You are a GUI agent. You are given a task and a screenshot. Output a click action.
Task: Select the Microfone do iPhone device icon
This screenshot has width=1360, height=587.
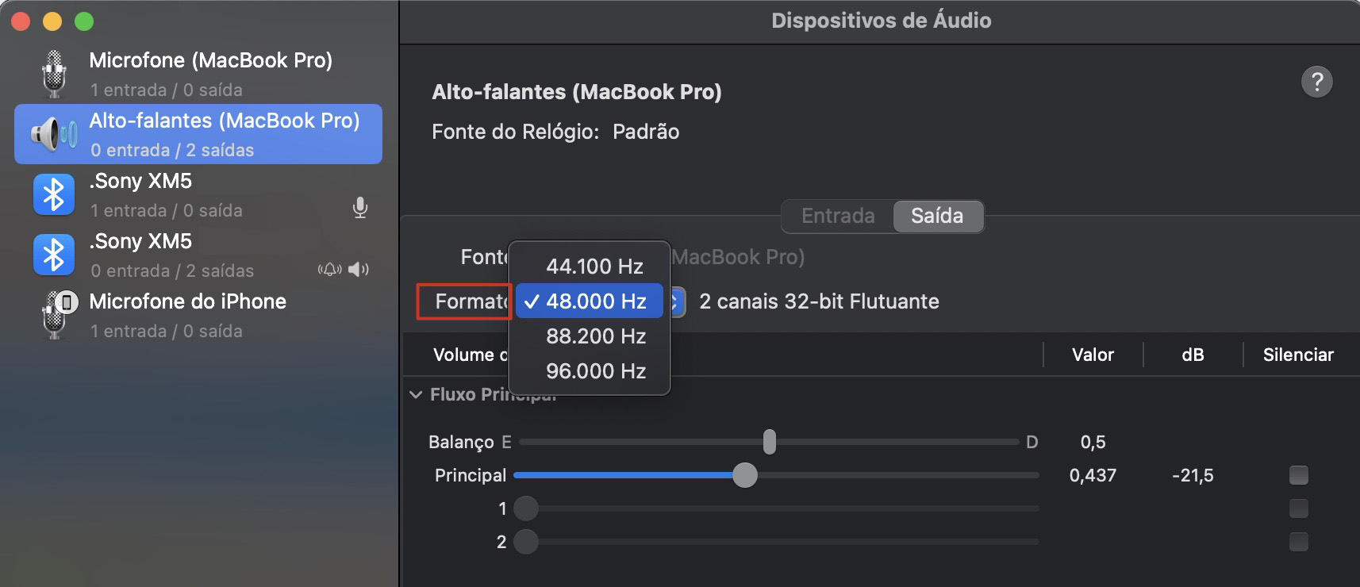[x=53, y=314]
